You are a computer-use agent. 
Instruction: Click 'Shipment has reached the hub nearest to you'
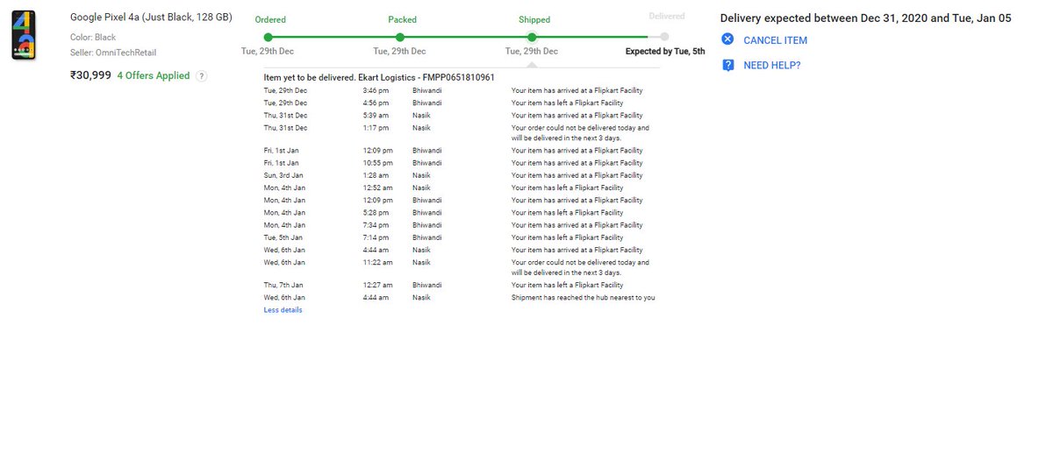click(584, 298)
